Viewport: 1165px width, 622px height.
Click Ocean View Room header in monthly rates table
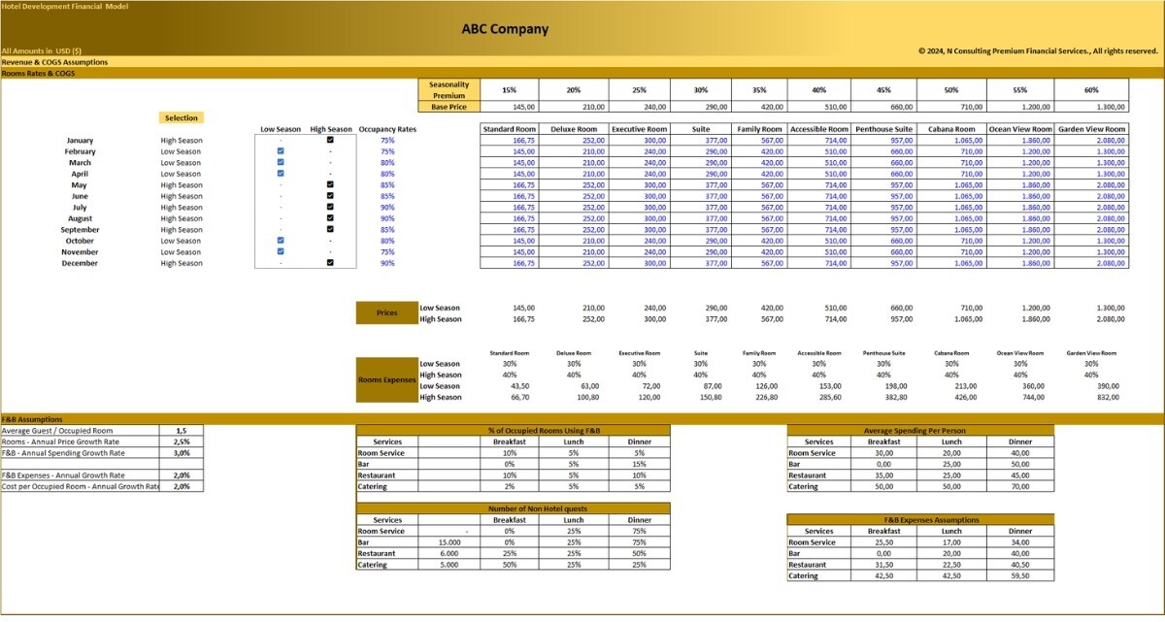click(x=1019, y=129)
